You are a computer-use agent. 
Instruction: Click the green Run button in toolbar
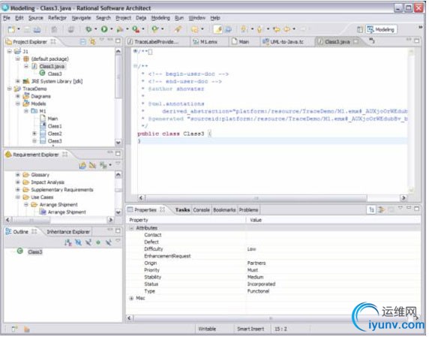click(x=104, y=29)
